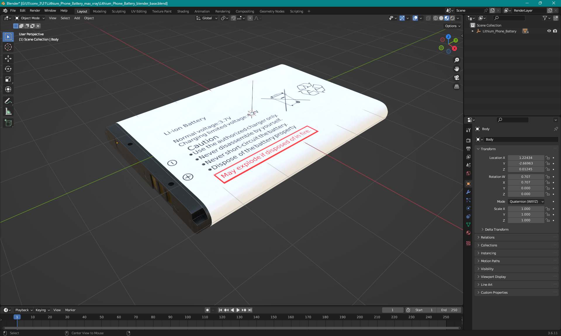Expand the Delta Transform panel
This screenshot has width=561, height=336.
[496, 230]
